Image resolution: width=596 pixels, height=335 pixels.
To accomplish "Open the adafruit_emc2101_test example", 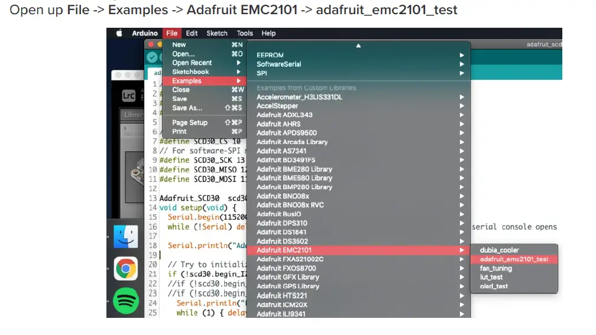I will click(x=514, y=259).
